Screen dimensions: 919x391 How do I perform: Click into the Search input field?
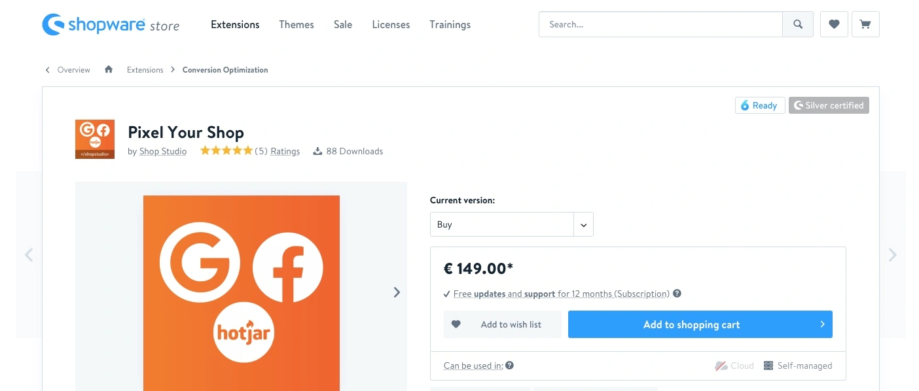(660, 25)
